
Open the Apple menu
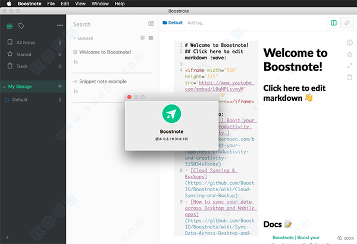tap(9, 4)
